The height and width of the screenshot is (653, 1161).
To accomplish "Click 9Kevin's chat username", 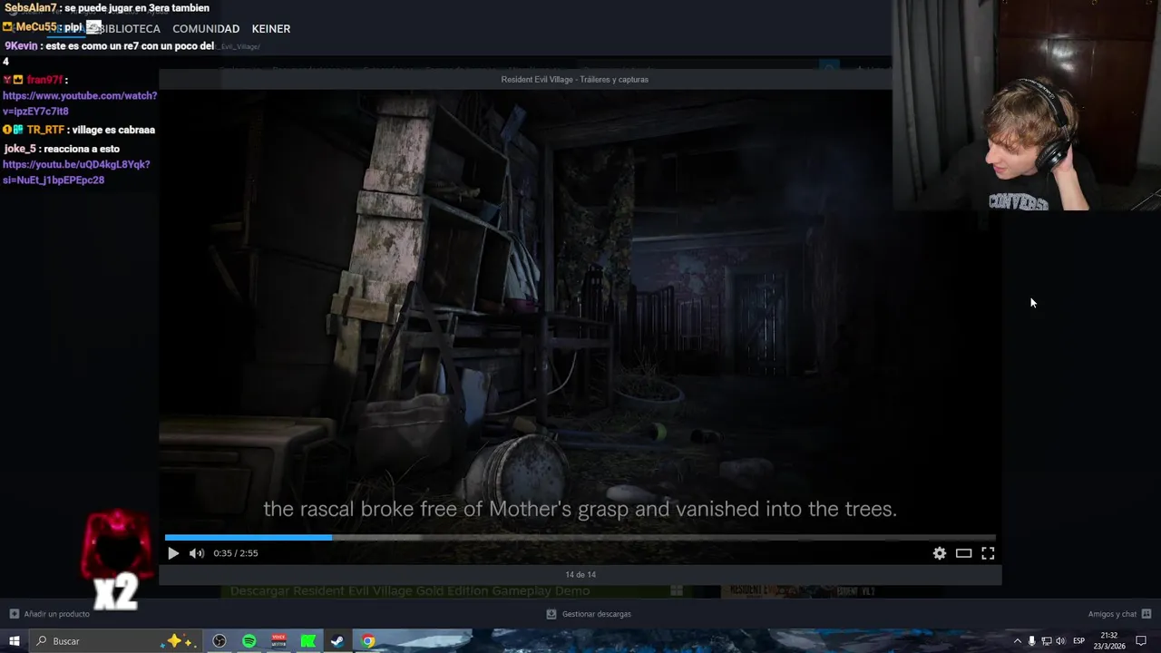I will [21, 46].
